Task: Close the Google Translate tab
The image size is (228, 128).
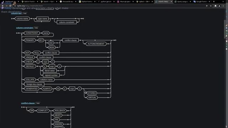Action: (209, 1)
